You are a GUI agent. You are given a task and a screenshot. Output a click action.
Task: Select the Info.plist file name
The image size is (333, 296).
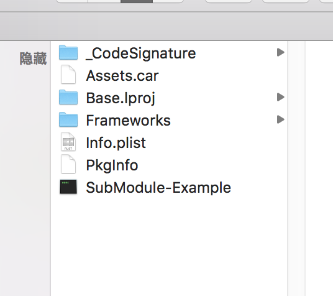point(116,143)
